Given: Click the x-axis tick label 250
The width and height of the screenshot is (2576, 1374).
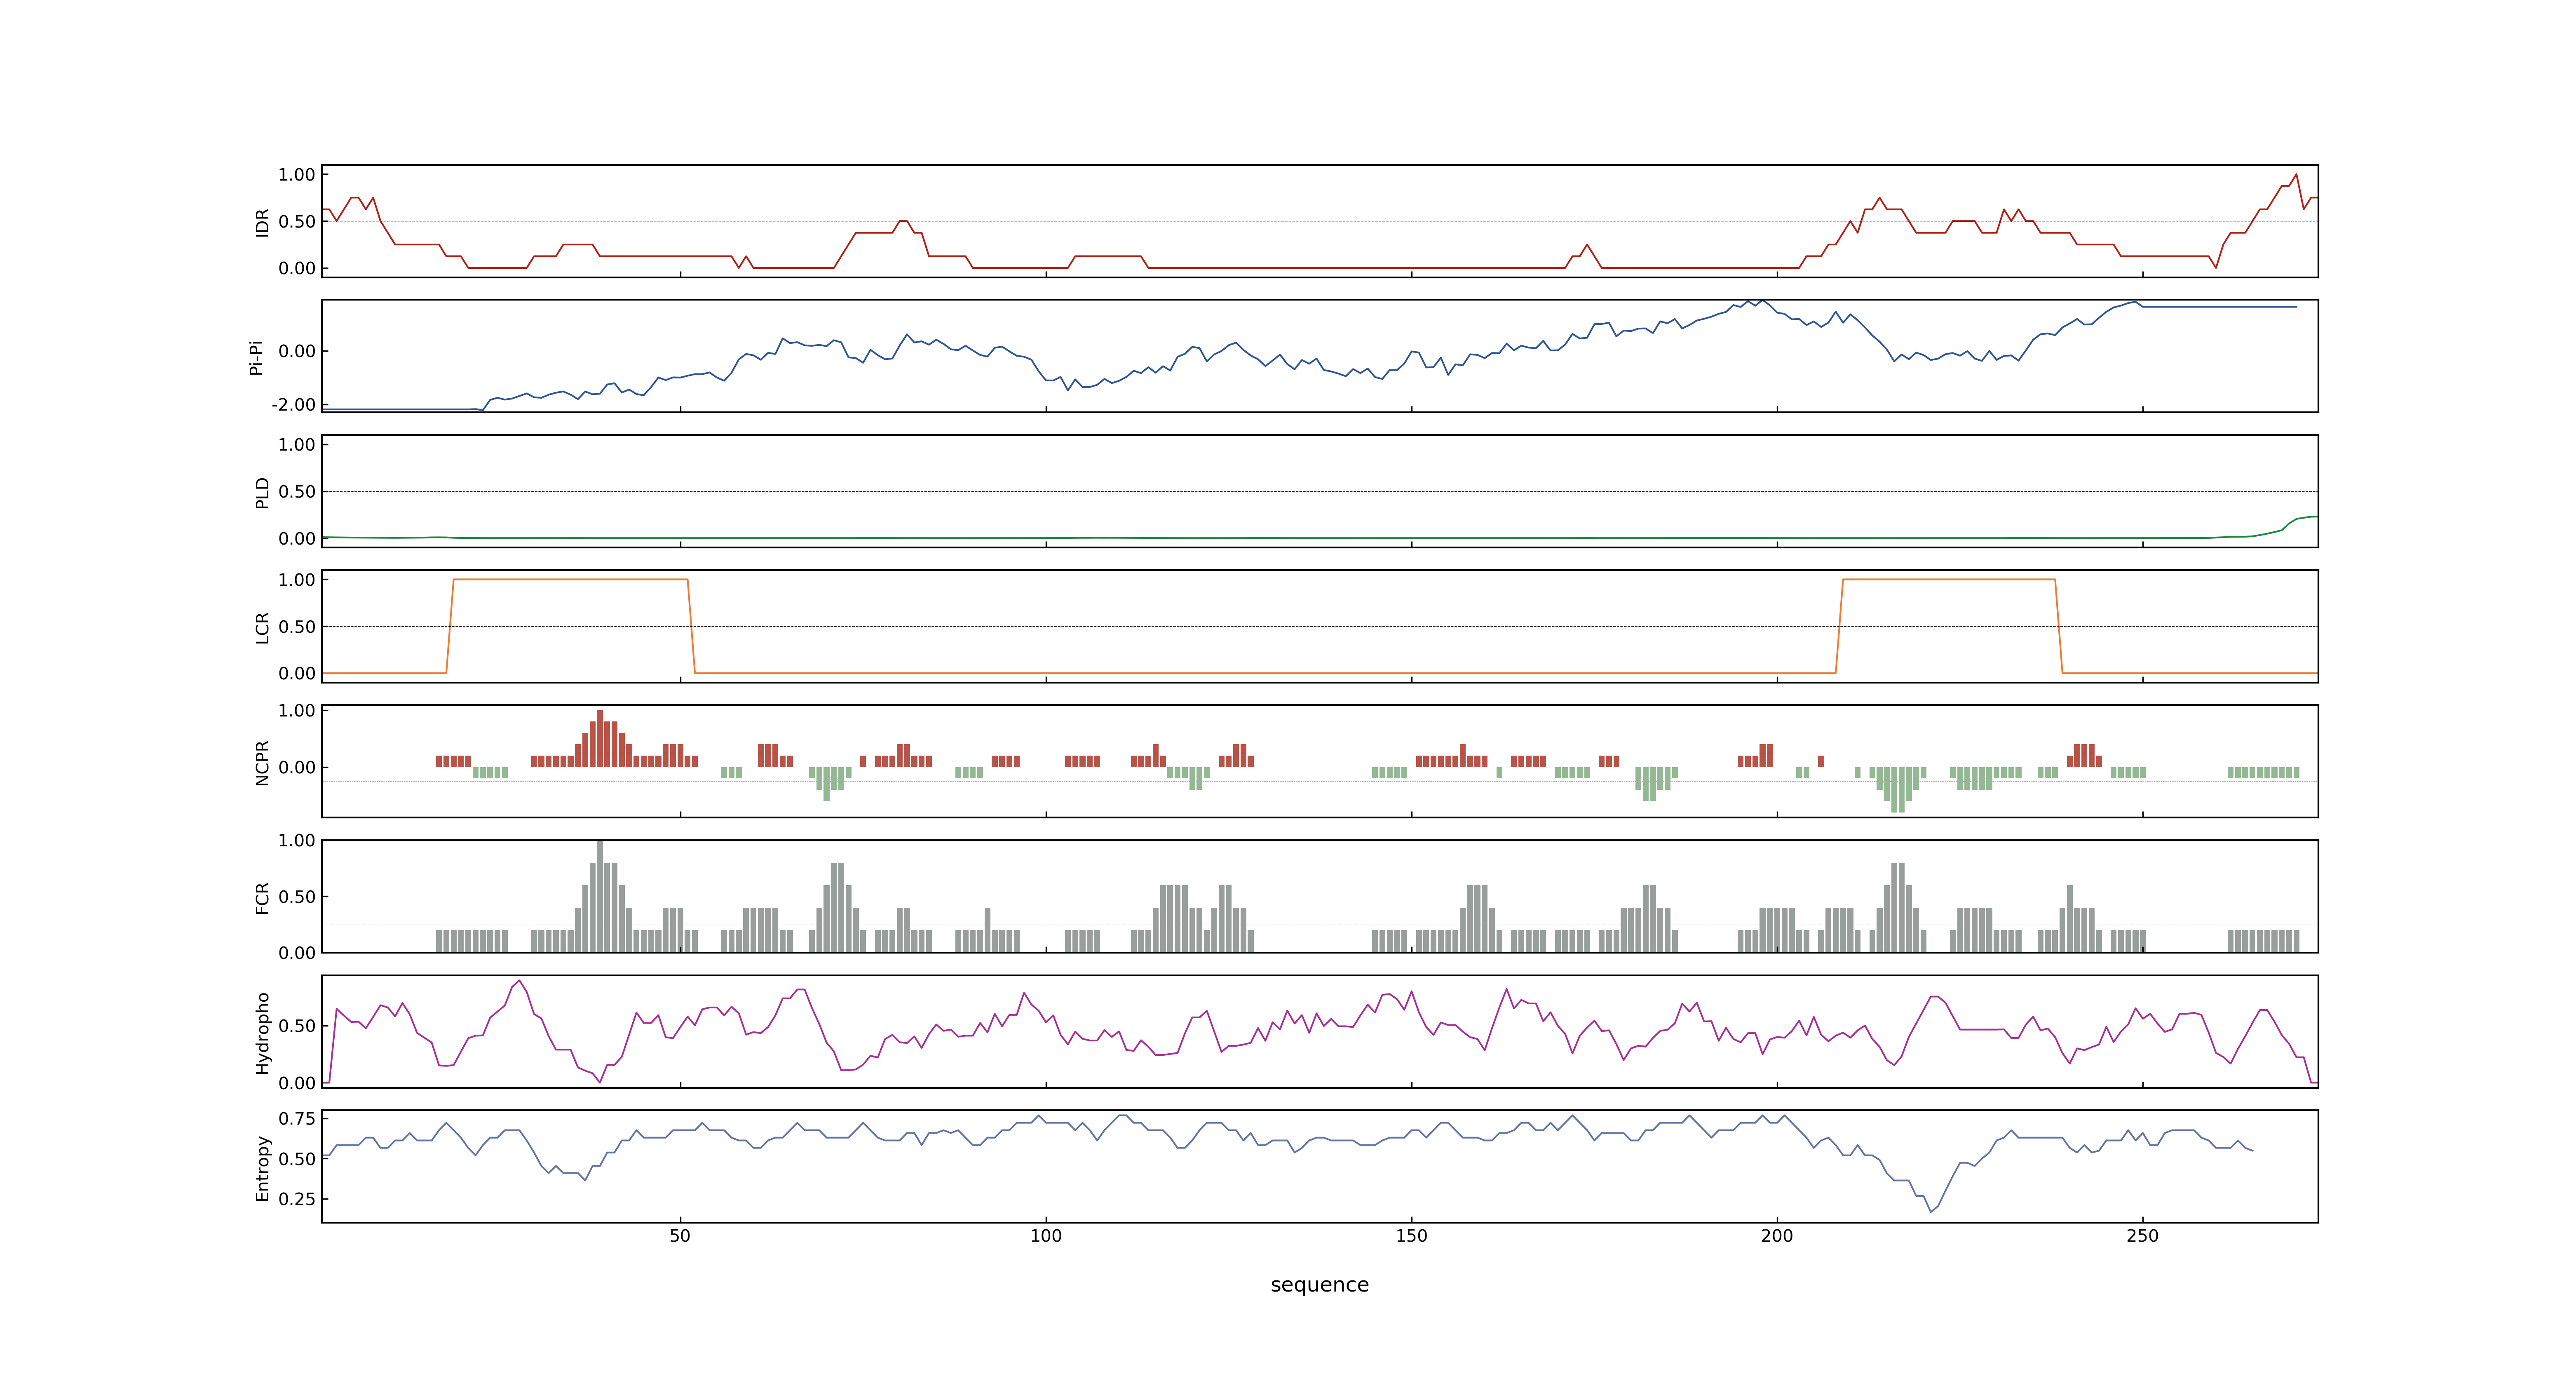Looking at the screenshot, I should click(x=2142, y=1236).
